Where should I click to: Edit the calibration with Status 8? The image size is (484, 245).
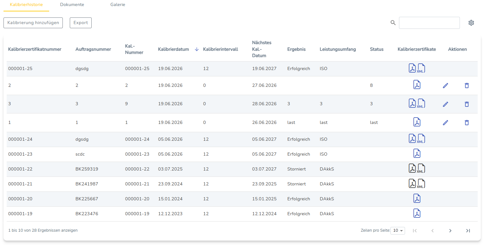pos(445,85)
